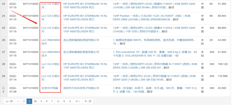Image resolution: width=232 pixels, height=105 pixels.
Task: Click 翻译 for HP Pavilion row 24
Action: [176, 19]
